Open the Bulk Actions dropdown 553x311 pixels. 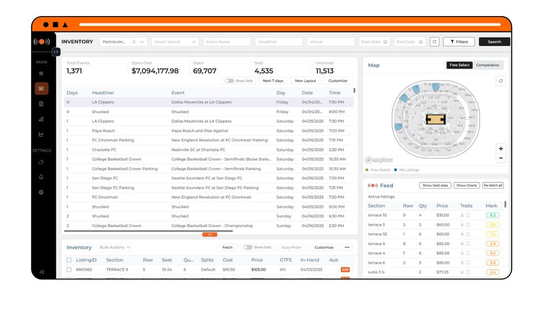[x=114, y=247]
